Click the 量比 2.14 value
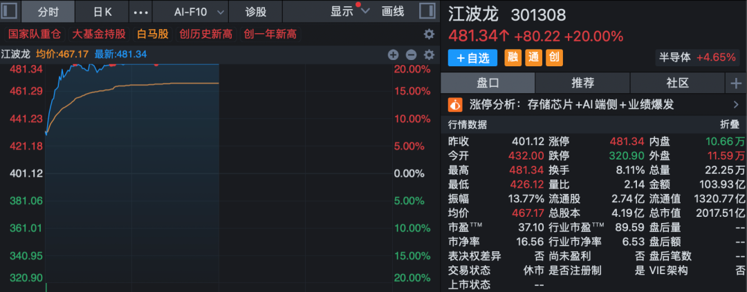The height and width of the screenshot is (292, 747). pos(635,184)
